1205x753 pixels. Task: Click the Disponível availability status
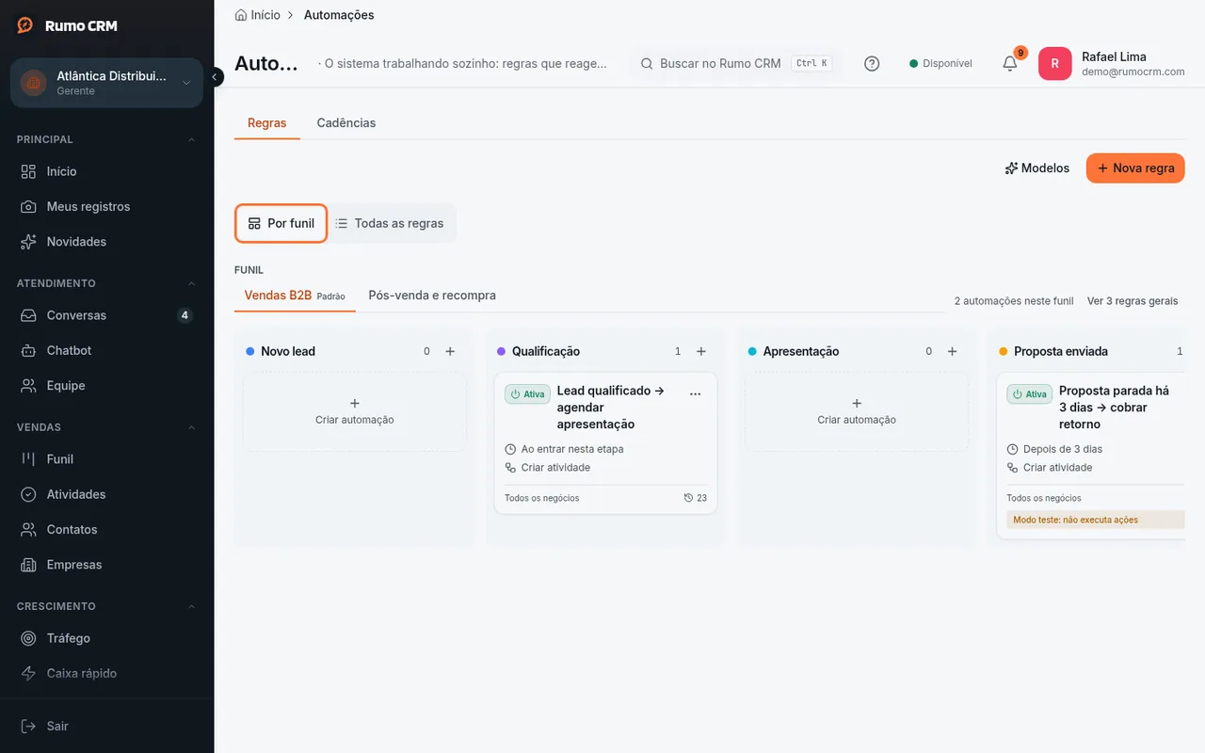(x=940, y=64)
